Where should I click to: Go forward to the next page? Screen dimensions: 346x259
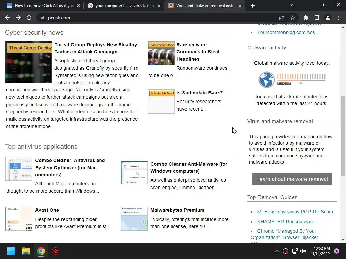tap(18, 18)
